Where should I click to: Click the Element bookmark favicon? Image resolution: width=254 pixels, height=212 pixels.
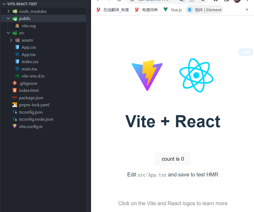[190, 10]
